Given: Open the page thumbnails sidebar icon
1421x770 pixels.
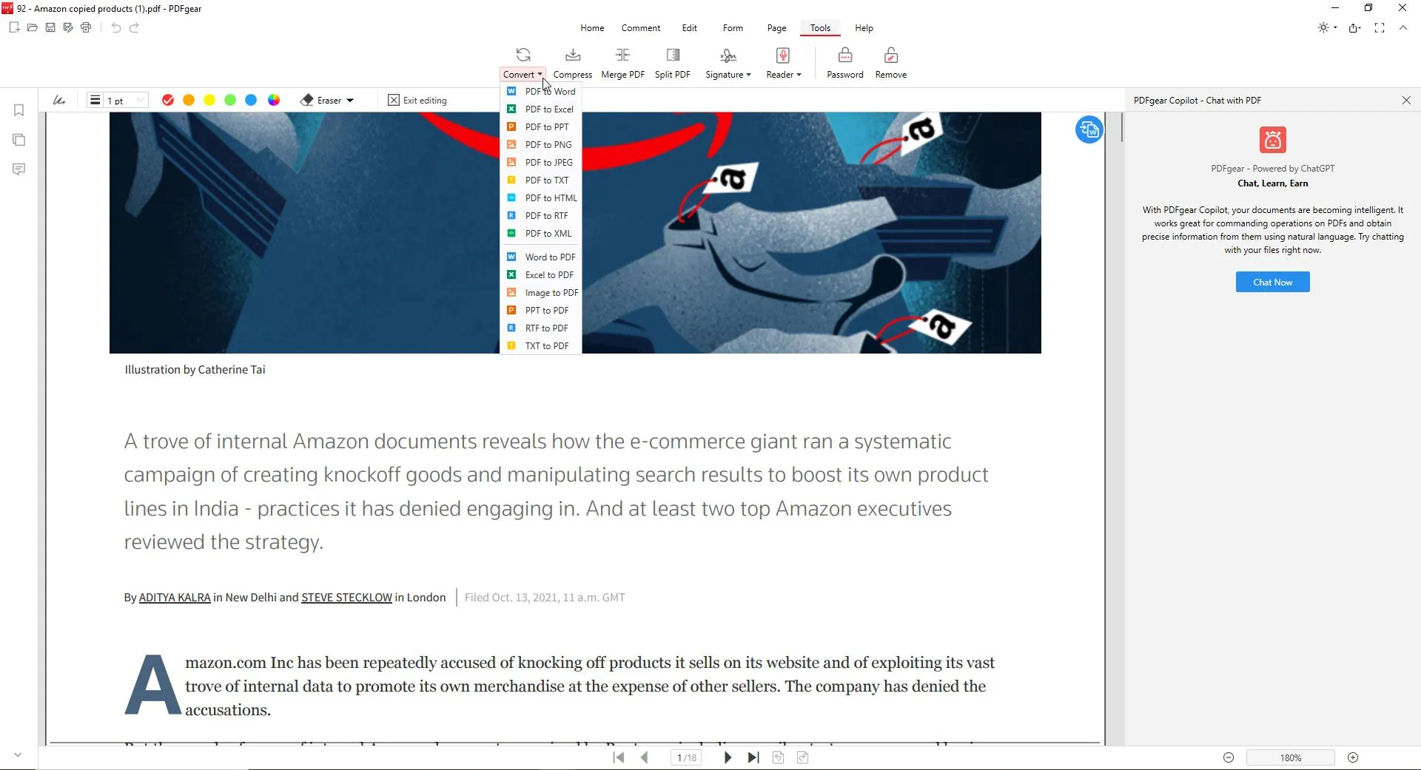Looking at the screenshot, I should click(x=19, y=140).
